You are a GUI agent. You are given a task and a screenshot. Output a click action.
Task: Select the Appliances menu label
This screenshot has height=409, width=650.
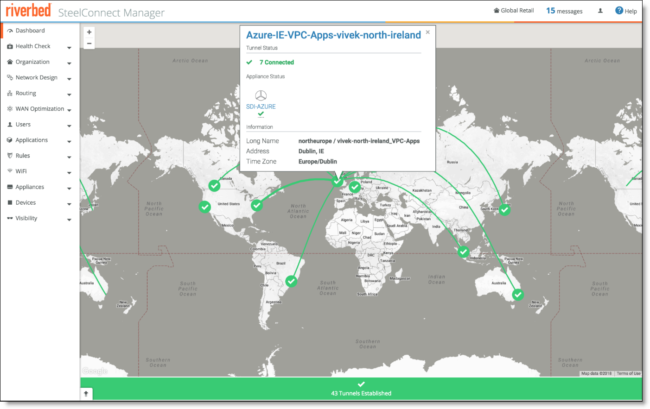point(30,187)
